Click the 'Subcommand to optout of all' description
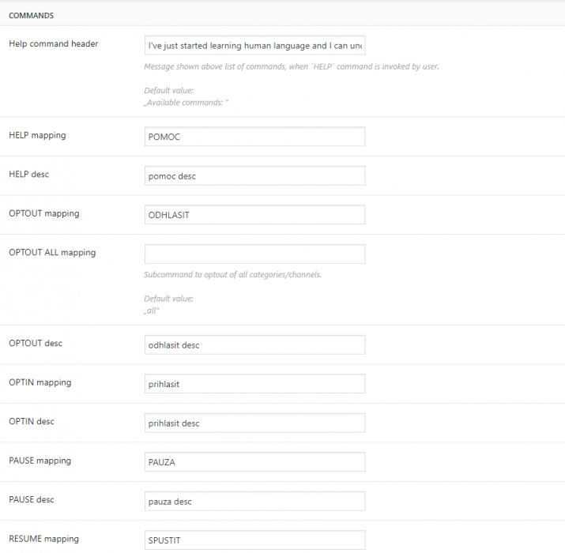This screenshot has width=565, height=553. coord(232,274)
